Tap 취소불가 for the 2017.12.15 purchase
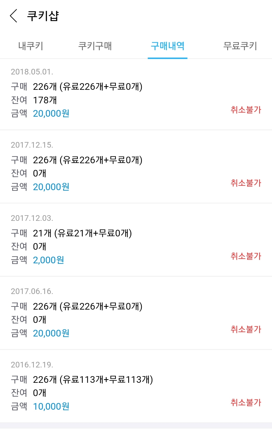Screen dimensions: 272x446 click(x=246, y=183)
